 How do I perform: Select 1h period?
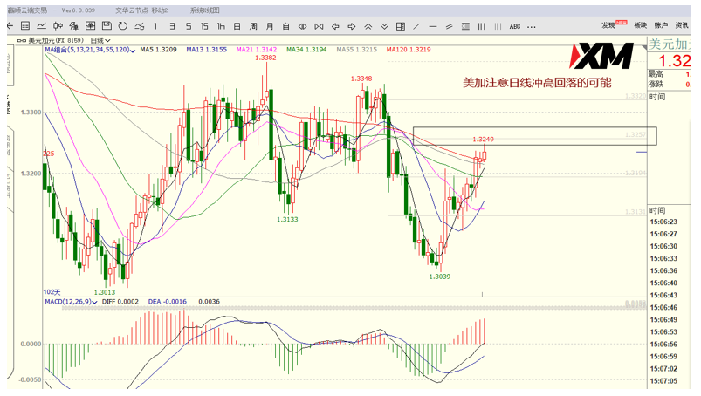[x=221, y=26]
